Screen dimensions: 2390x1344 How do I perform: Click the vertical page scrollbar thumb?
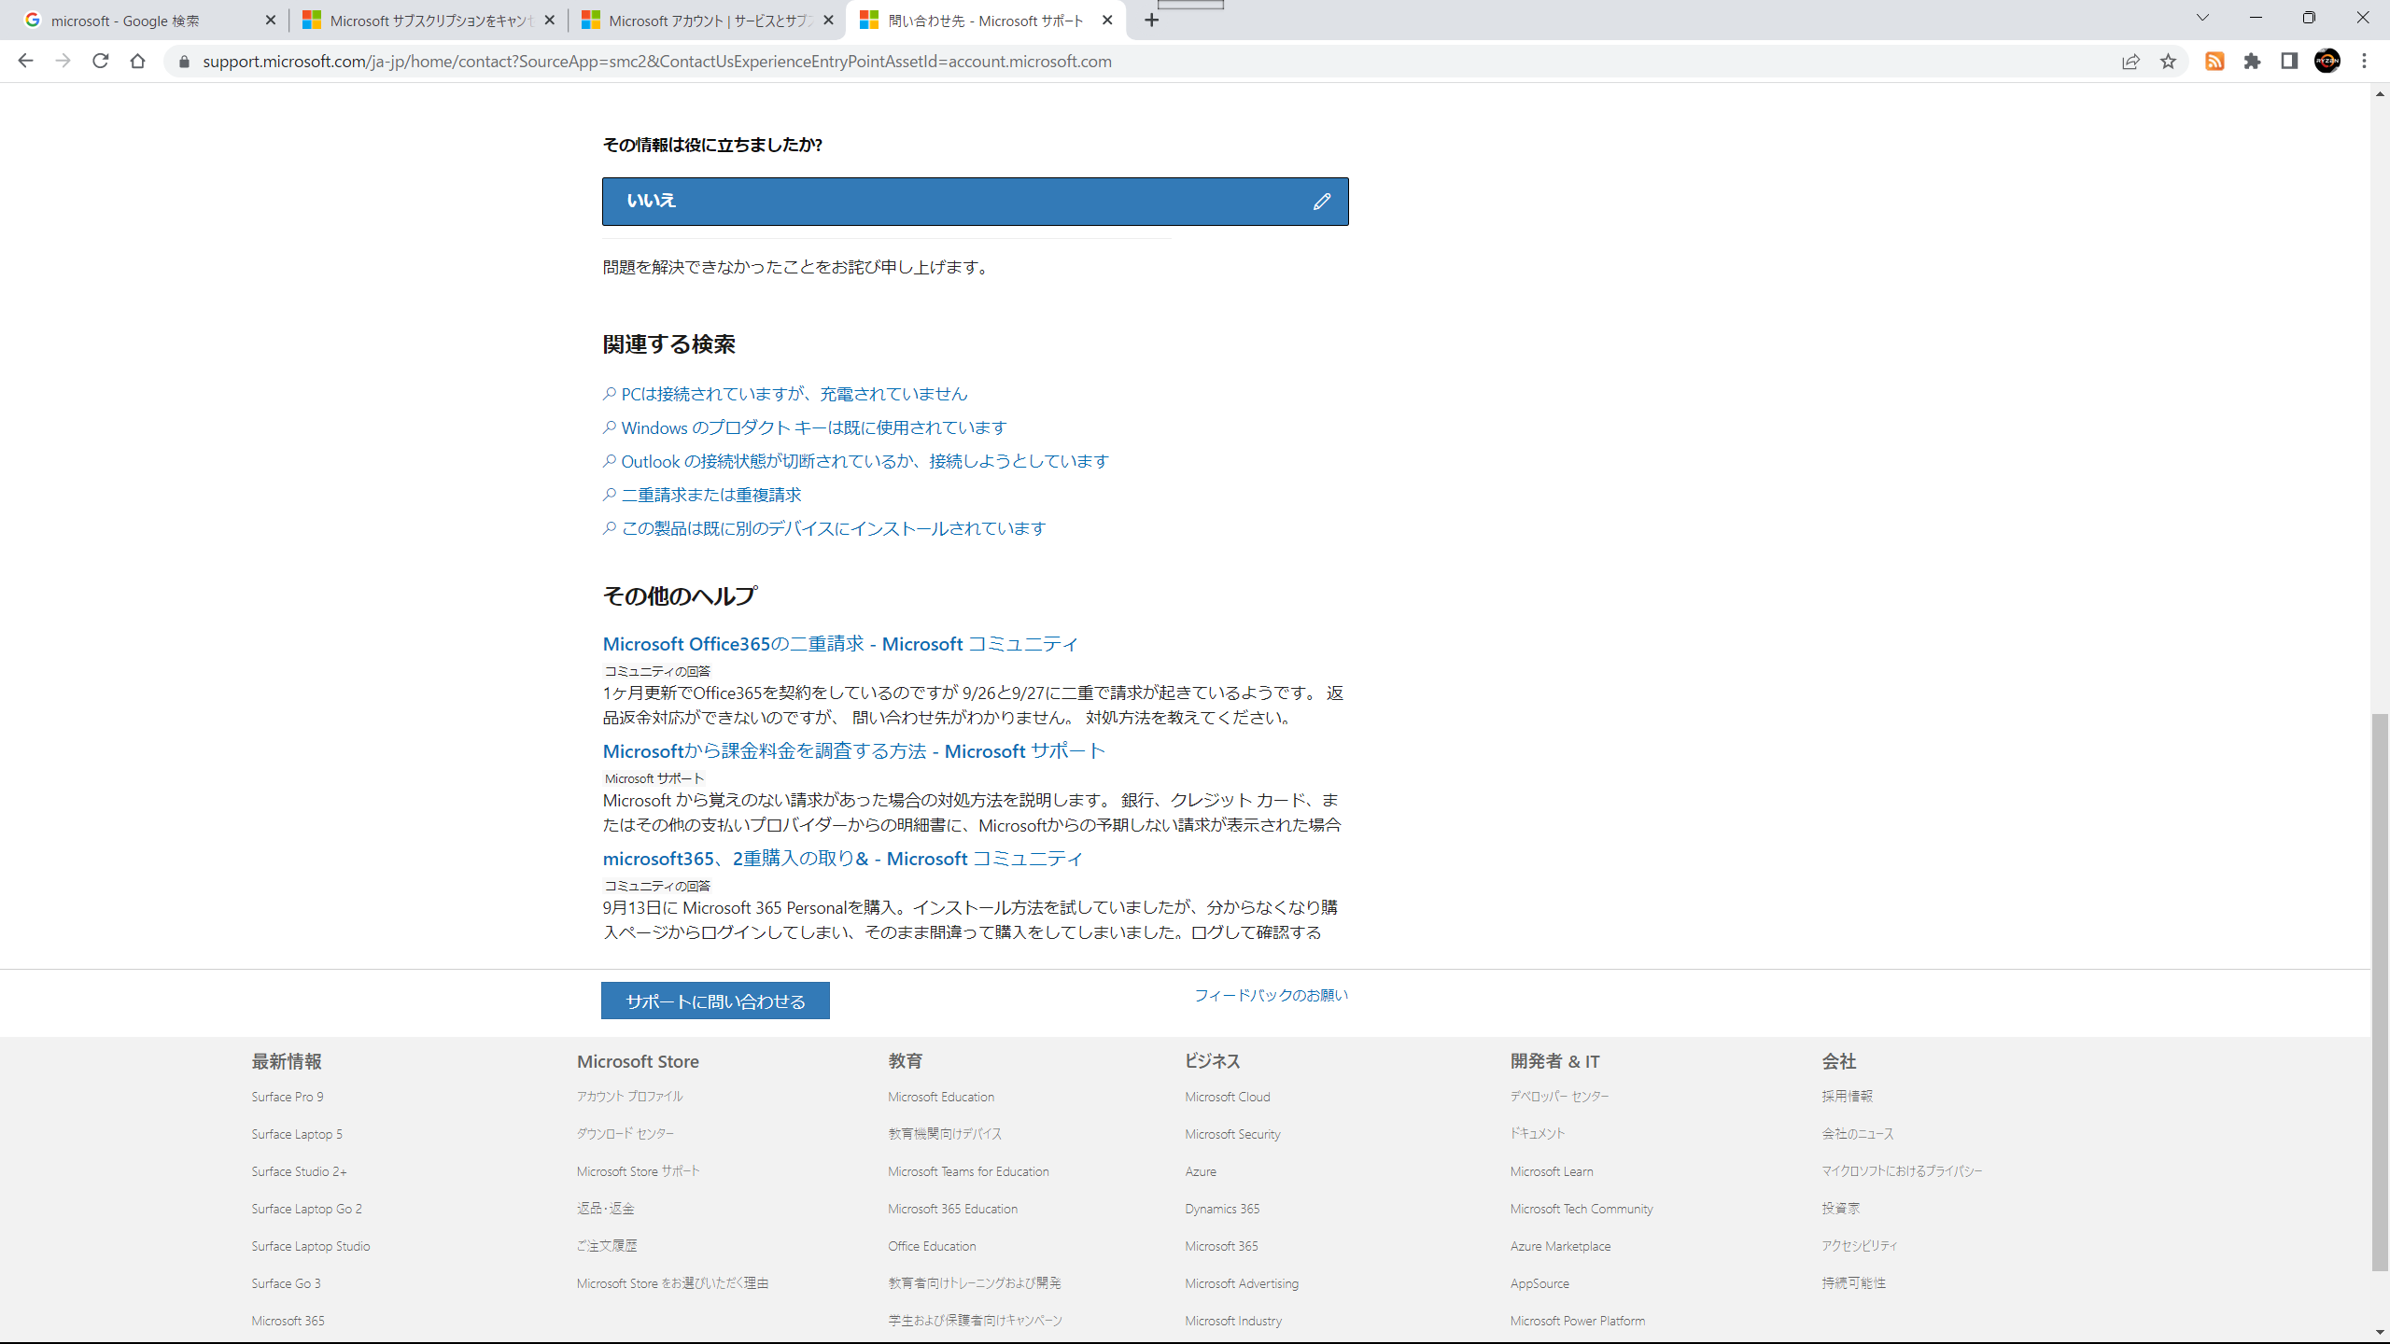(x=2380, y=991)
